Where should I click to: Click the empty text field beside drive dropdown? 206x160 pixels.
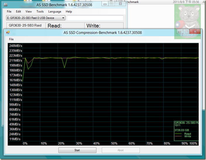95,18
